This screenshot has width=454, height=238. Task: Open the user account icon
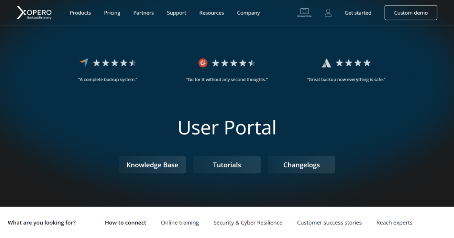(x=328, y=12)
